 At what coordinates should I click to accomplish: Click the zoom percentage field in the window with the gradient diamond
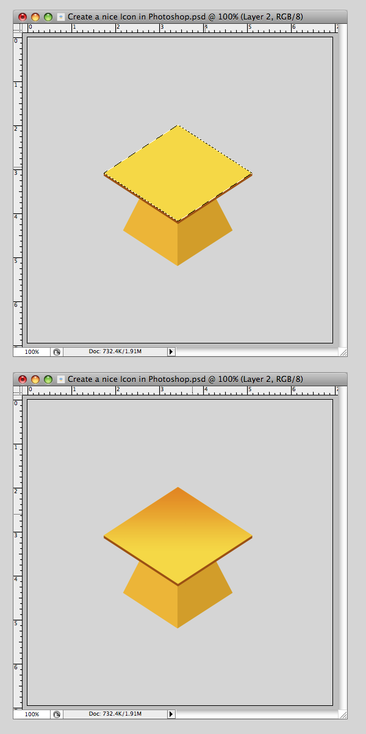pyautogui.click(x=32, y=714)
